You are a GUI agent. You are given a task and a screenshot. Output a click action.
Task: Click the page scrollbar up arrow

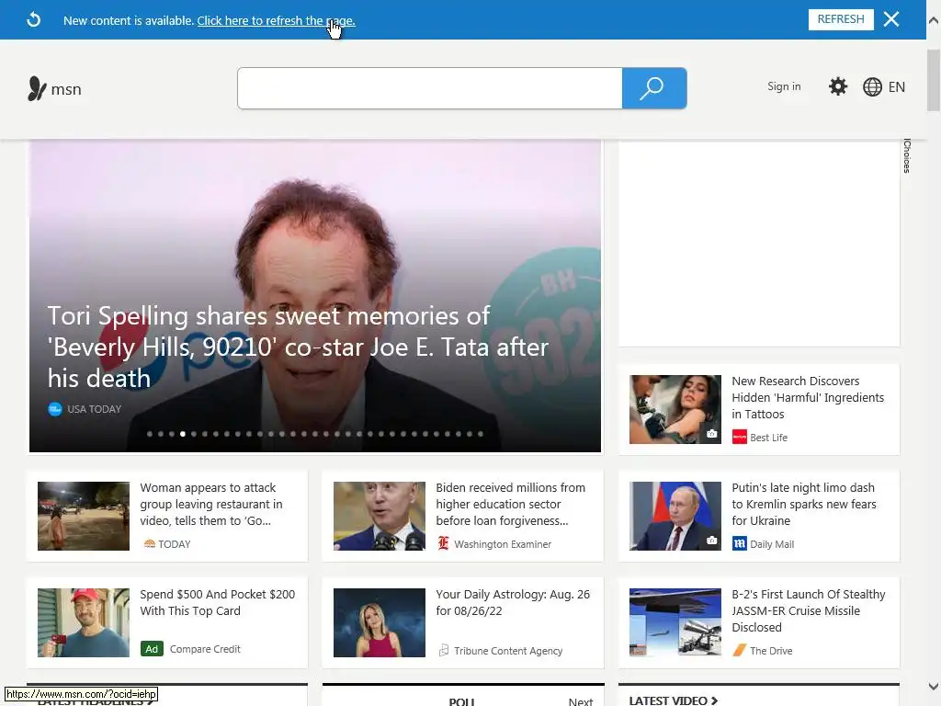(x=934, y=20)
